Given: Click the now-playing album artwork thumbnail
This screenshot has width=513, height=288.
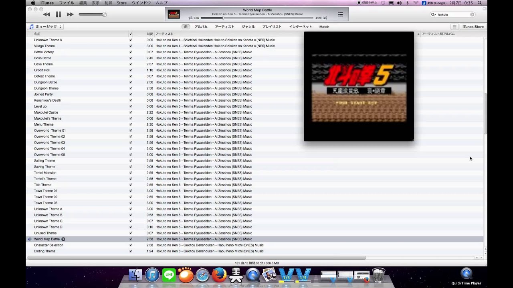Looking at the screenshot, I should [x=174, y=14].
